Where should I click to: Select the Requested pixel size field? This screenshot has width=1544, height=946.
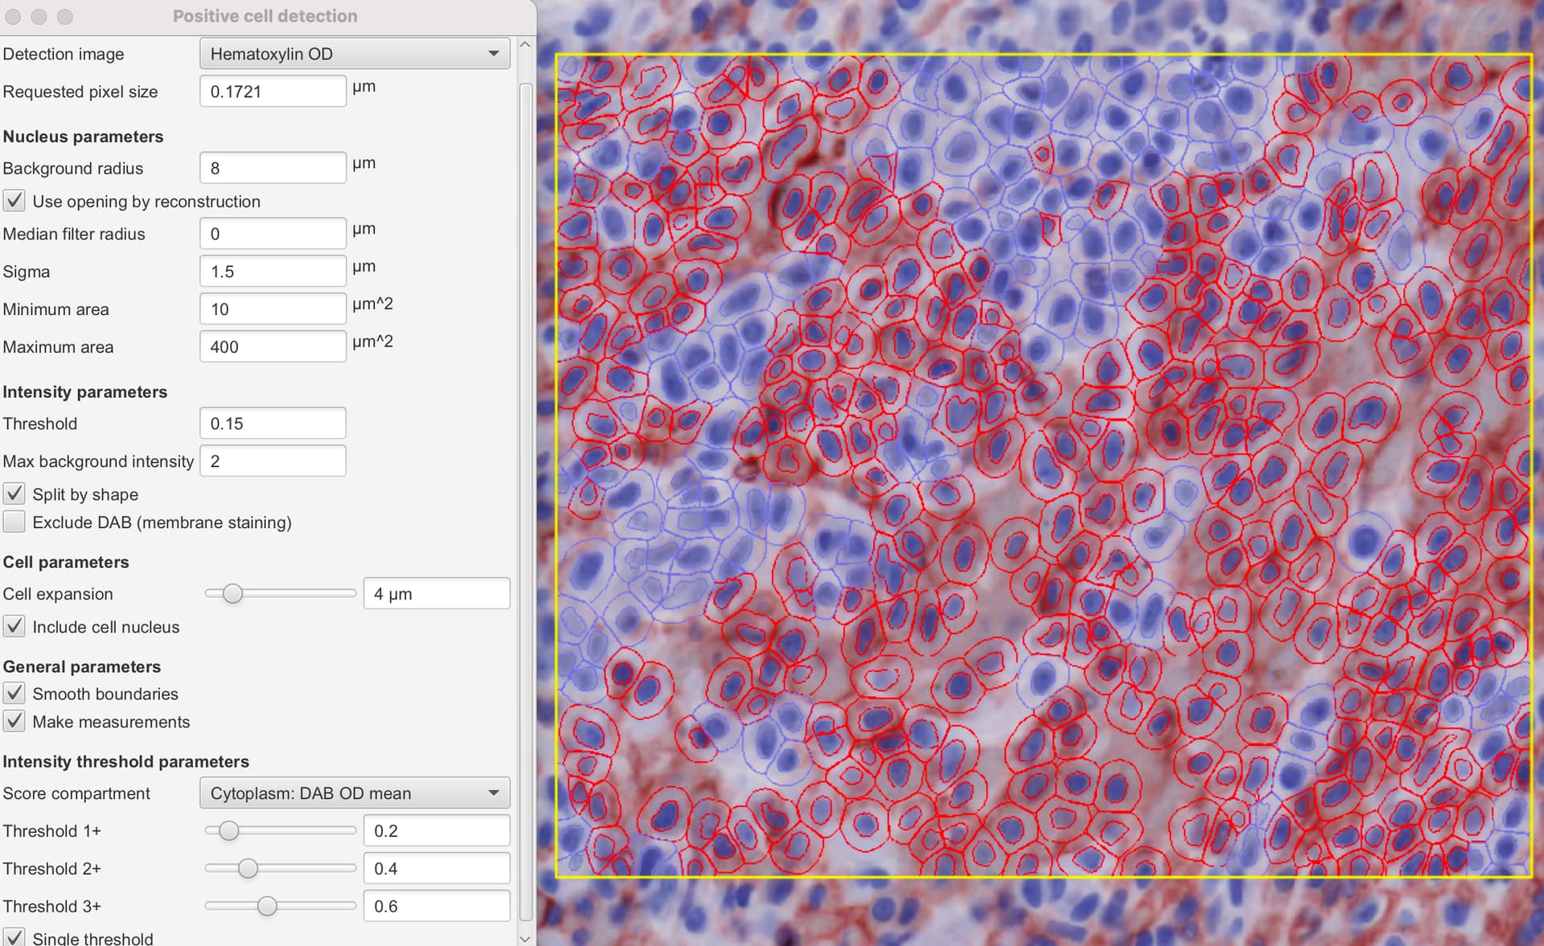pyautogui.click(x=272, y=91)
